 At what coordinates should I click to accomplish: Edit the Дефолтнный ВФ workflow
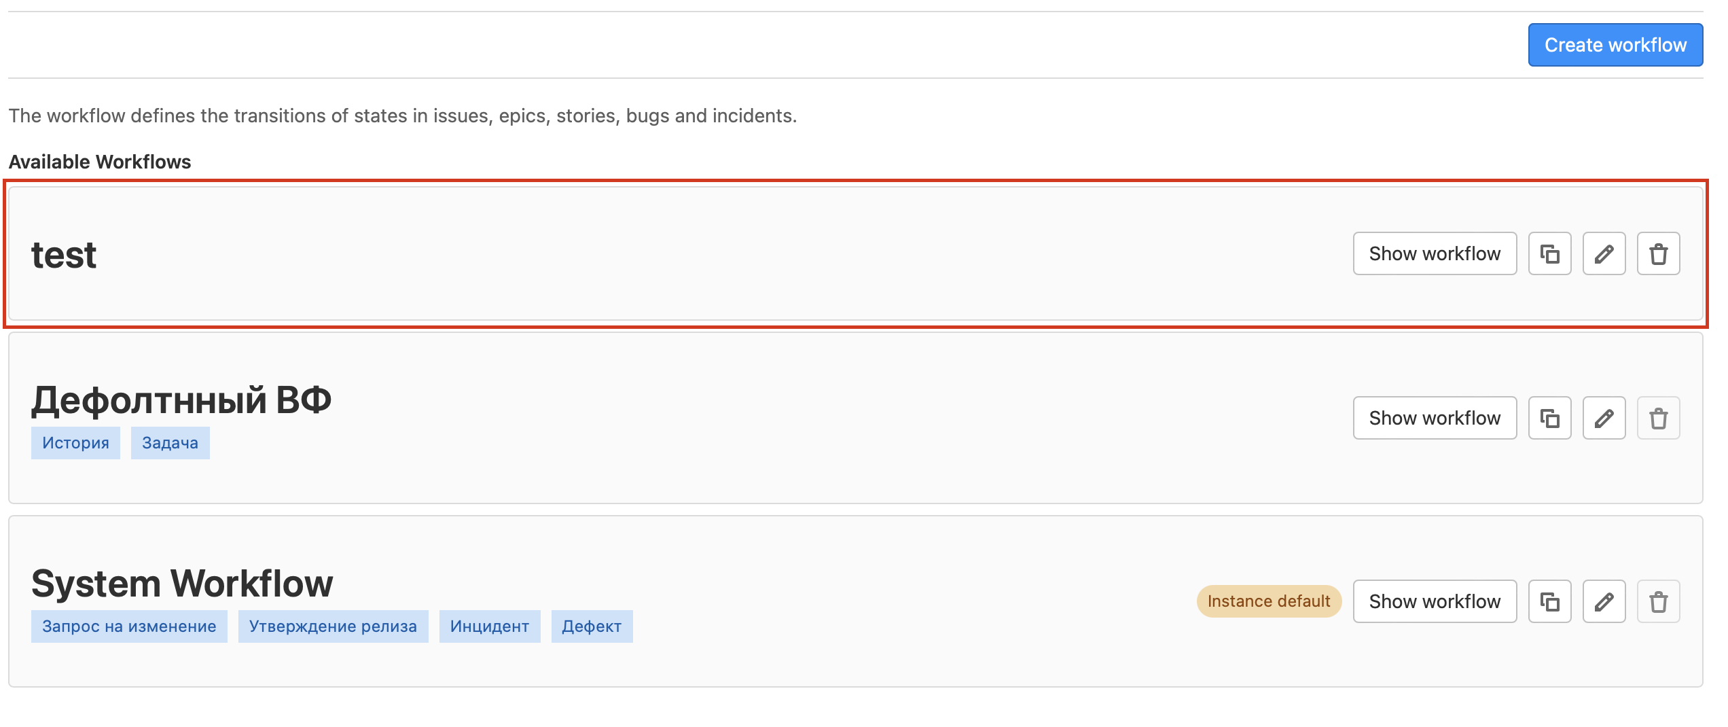1604,418
